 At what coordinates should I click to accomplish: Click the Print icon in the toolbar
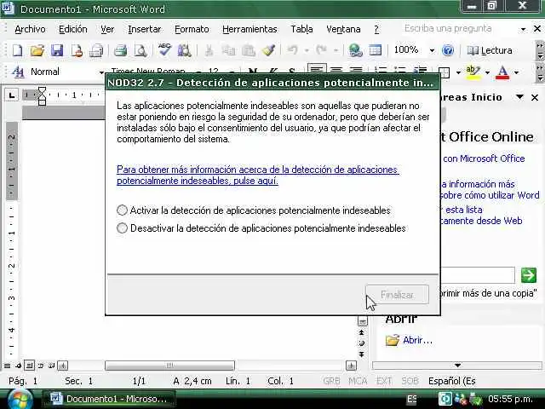(x=120, y=51)
